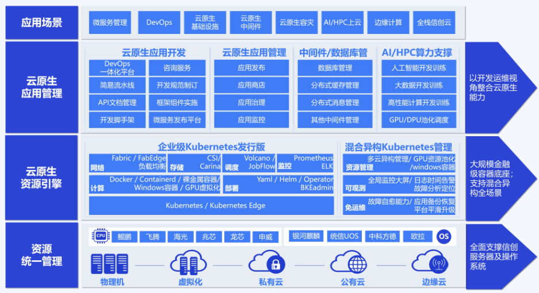
Task: Open the DevOps scenario box
Action: [x=159, y=22]
